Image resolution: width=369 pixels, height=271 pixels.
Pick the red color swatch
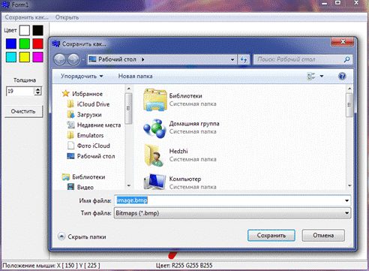[37, 44]
